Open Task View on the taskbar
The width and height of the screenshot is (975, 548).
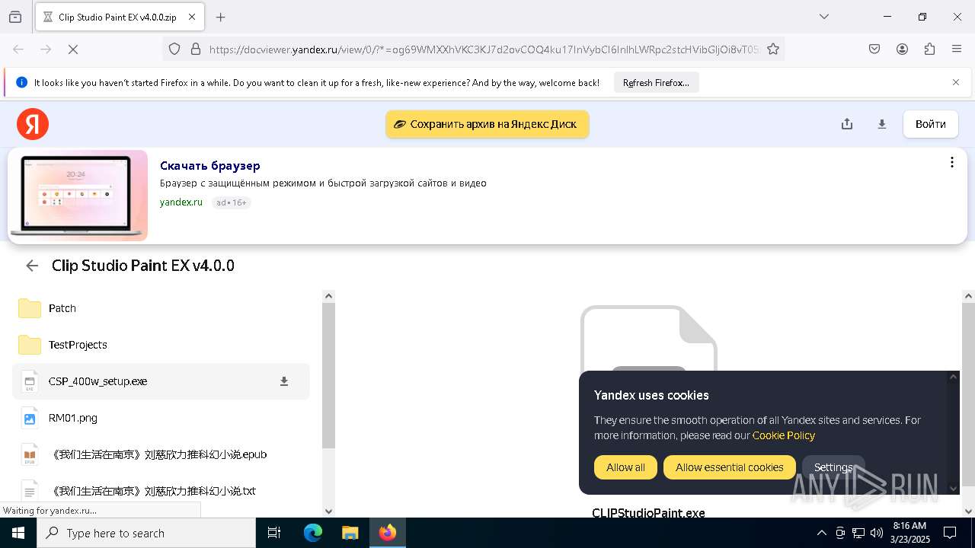[274, 533]
